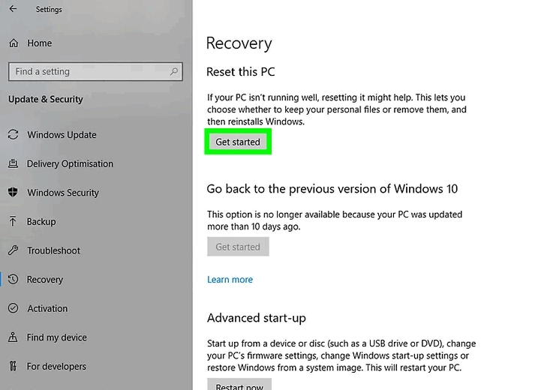Image resolution: width=544 pixels, height=390 pixels.
Task: Click the Delivery Optimisation icon
Action: click(x=13, y=163)
